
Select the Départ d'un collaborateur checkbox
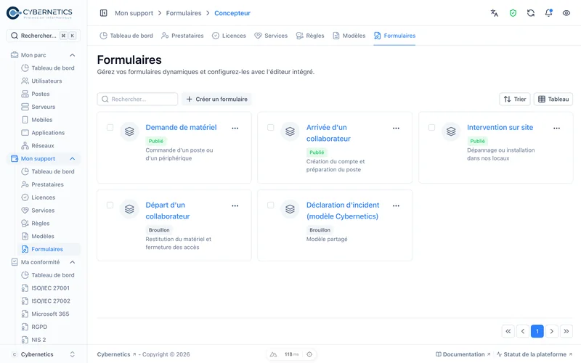click(x=110, y=205)
